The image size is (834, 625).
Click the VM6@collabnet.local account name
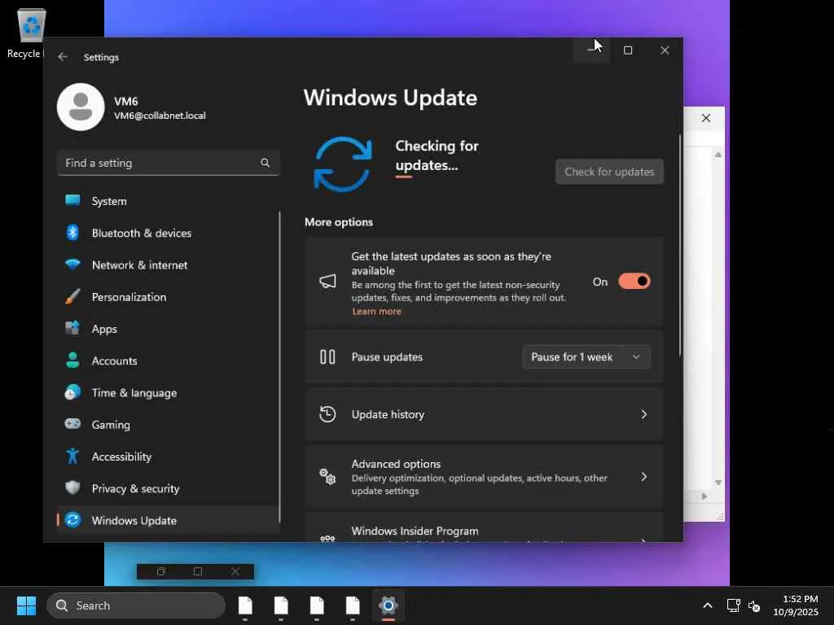[160, 116]
